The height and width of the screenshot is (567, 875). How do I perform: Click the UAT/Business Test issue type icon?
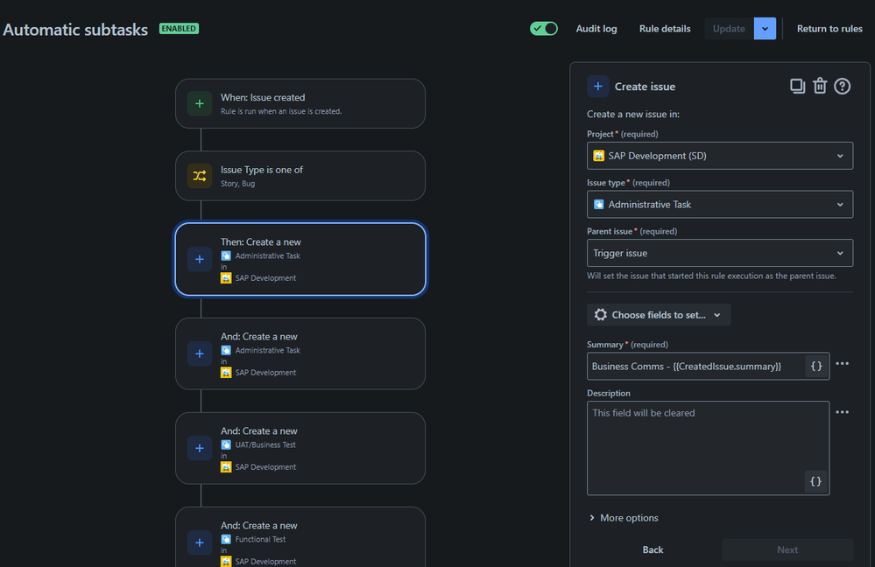[x=226, y=444]
